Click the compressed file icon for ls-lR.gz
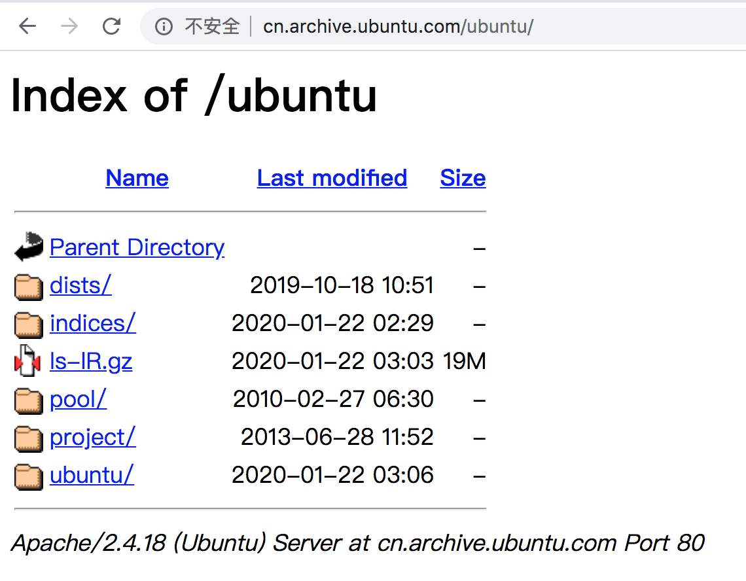 point(28,361)
